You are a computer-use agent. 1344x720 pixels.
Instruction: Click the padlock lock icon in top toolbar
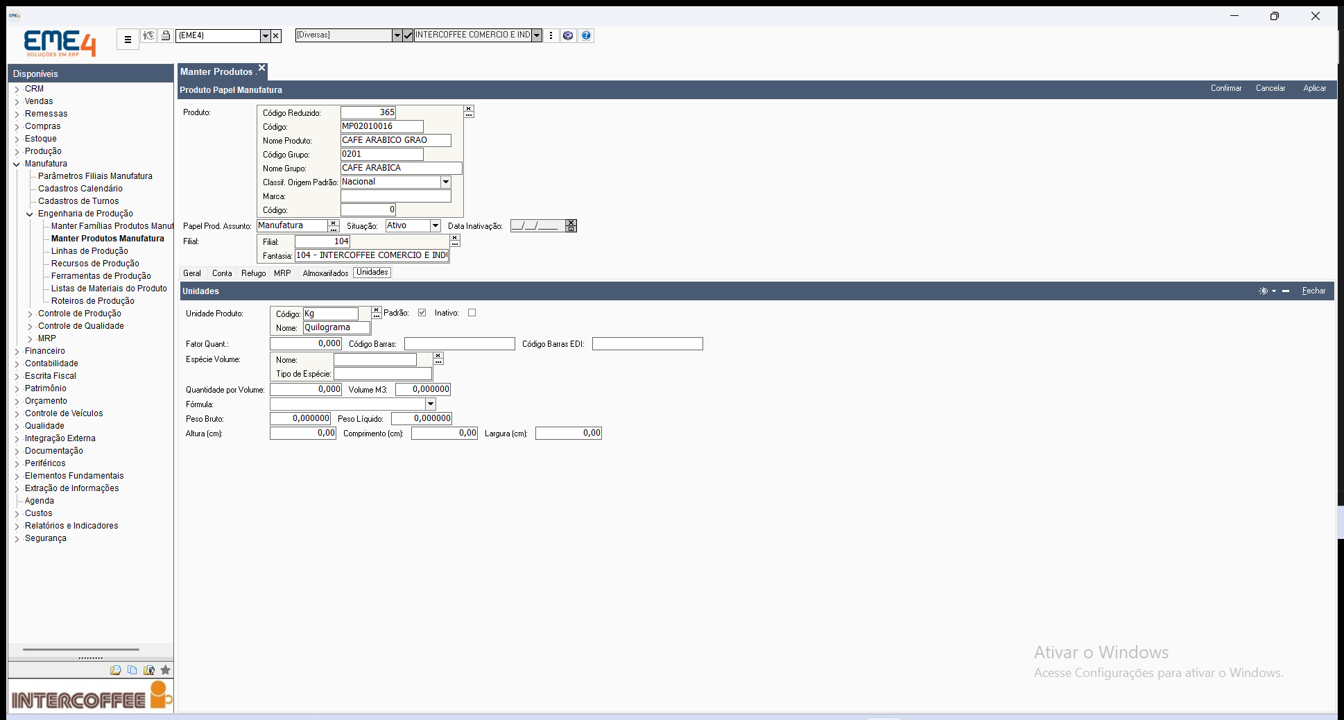click(166, 35)
